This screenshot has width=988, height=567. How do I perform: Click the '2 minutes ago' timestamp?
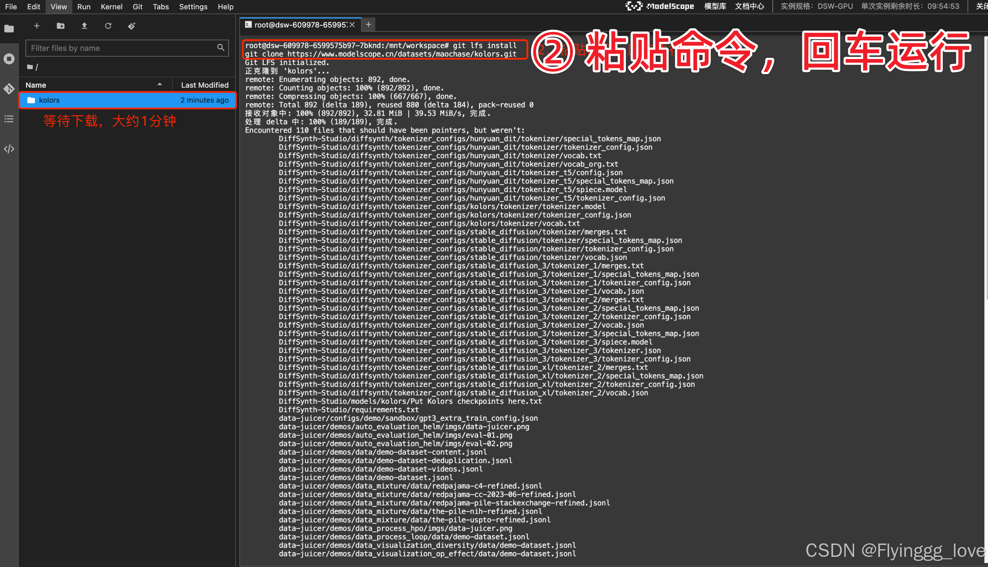pyautogui.click(x=204, y=100)
